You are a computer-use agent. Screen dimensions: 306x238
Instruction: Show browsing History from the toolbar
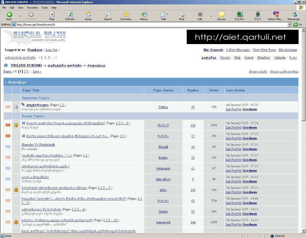[x=144, y=15]
